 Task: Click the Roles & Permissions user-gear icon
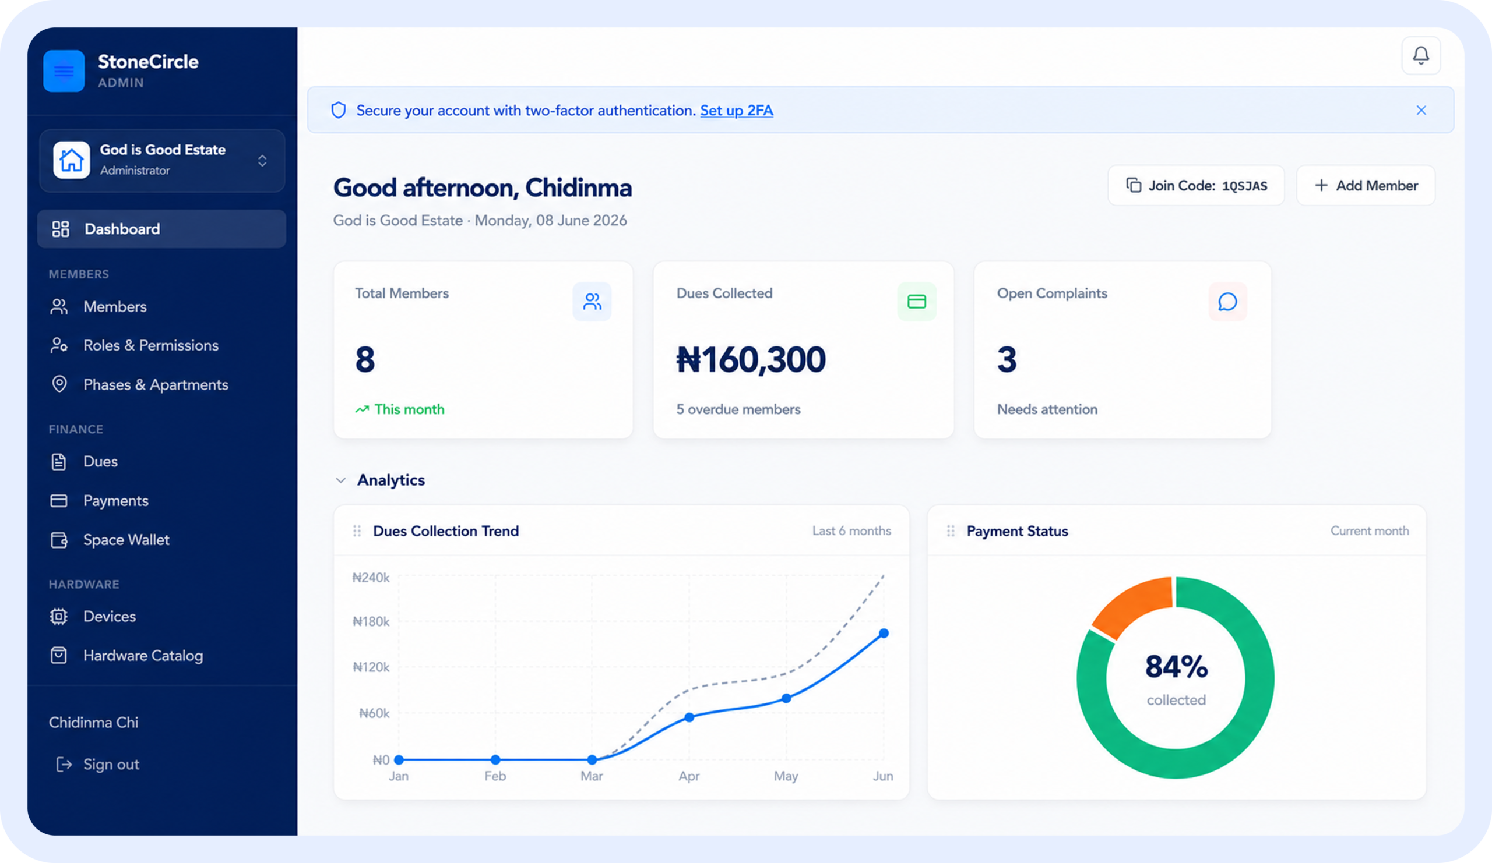59,345
